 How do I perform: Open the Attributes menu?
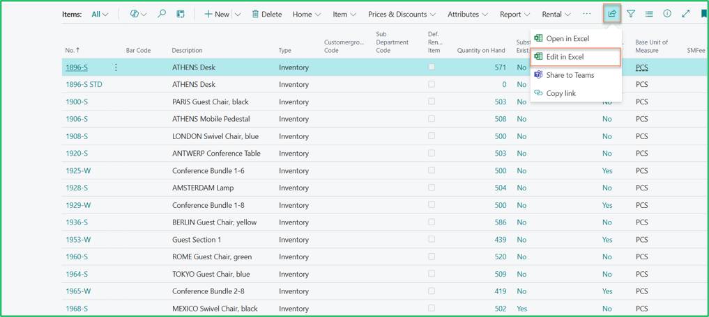468,14
